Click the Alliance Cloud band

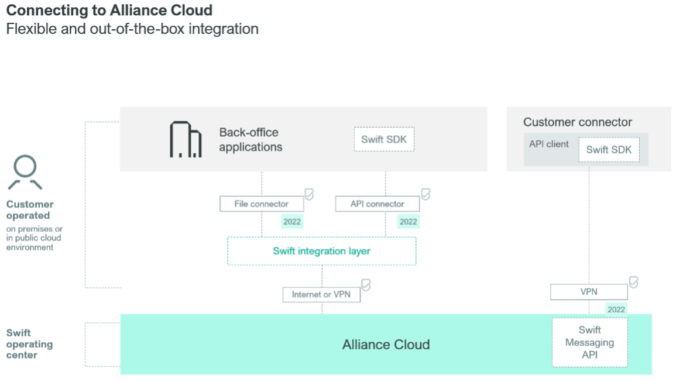(386, 345)
